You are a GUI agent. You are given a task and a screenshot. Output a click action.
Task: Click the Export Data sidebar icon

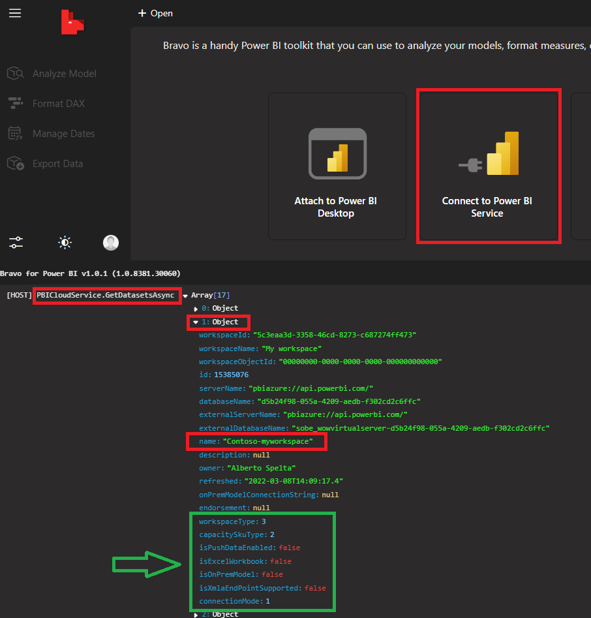click(16, 163)
